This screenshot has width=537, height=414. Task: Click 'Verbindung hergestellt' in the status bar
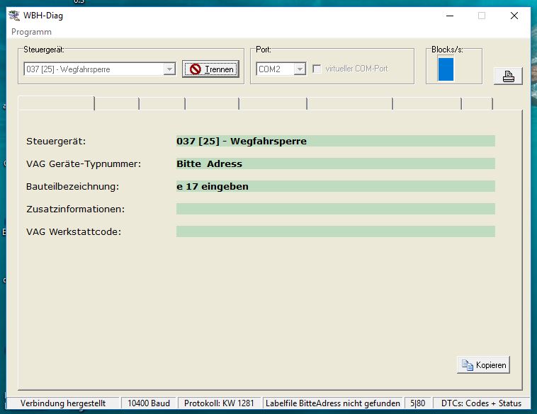(63, 403)
